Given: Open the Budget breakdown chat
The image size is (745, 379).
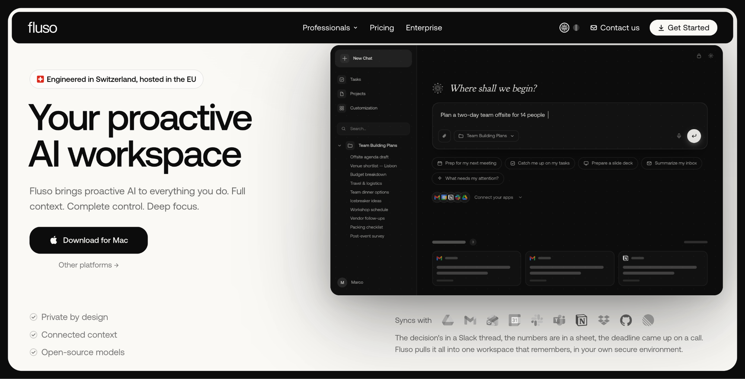Looking at the screenshot, I should [x=368, y=175].
